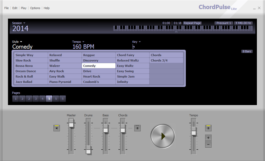Choose the Jazz Ballad style
This screenshot has height=161, width=265.
31,82
